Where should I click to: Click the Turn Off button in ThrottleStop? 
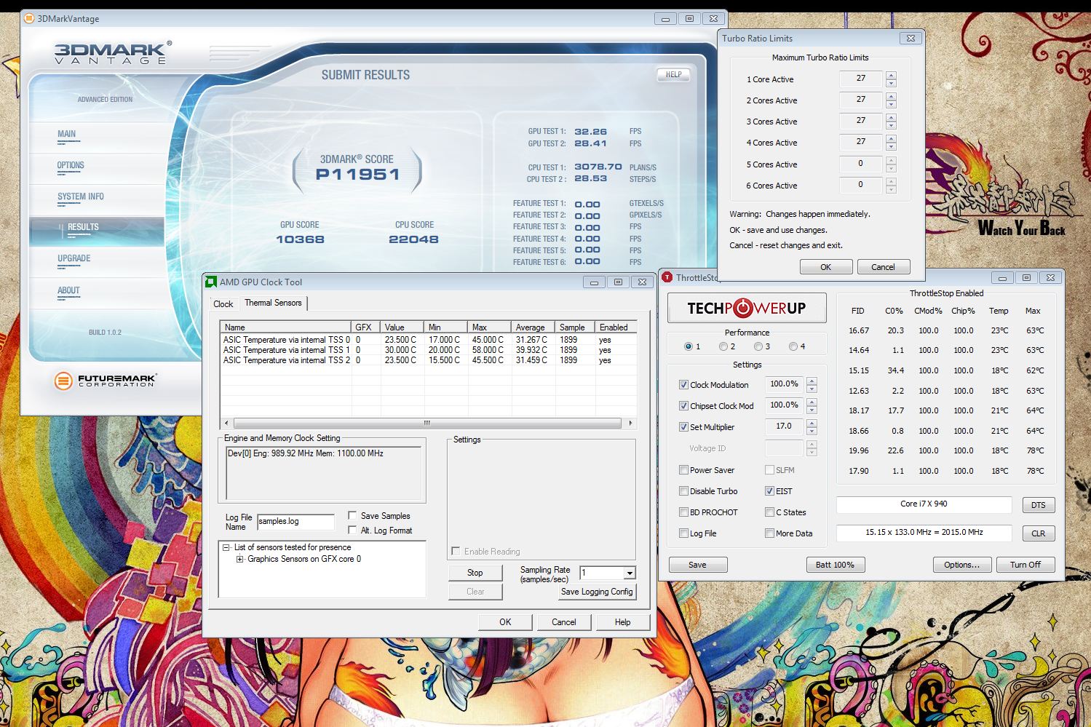point(1025,565)
